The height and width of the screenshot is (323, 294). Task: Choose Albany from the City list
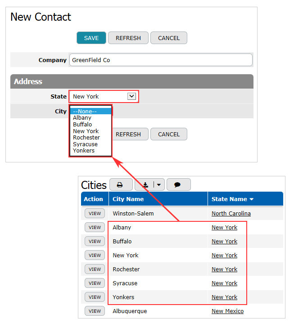point(90,118)
